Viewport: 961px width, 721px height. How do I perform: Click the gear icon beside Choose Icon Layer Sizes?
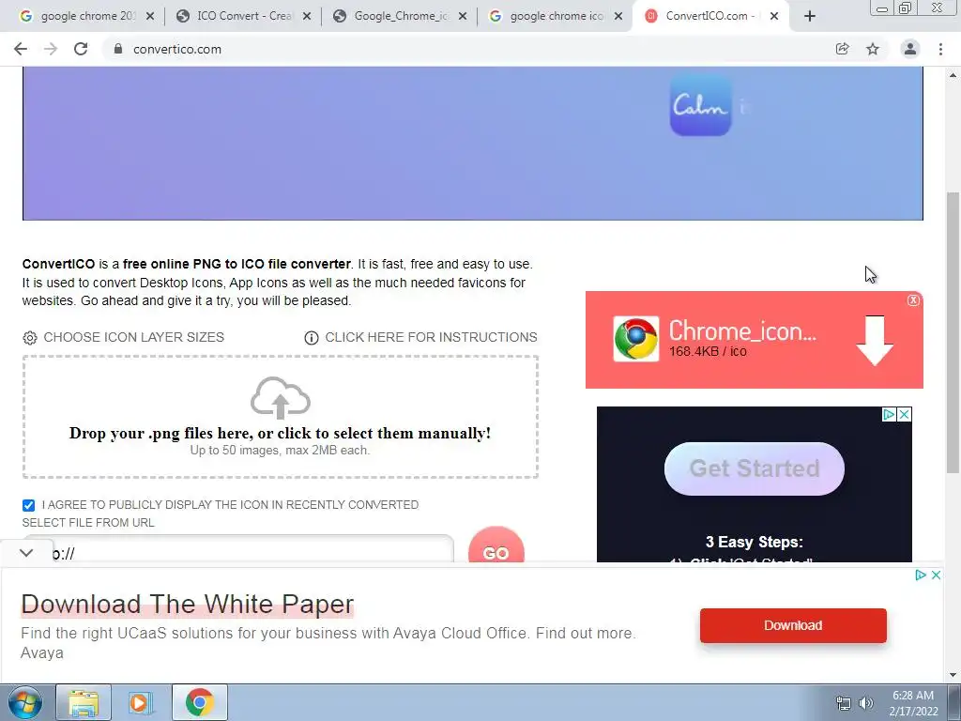click(x=29, y=338)
